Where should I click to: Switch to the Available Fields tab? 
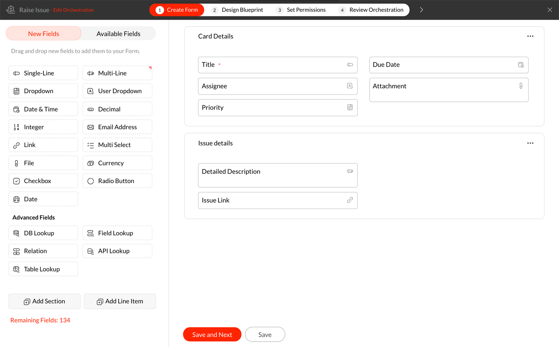coord(118,34)
